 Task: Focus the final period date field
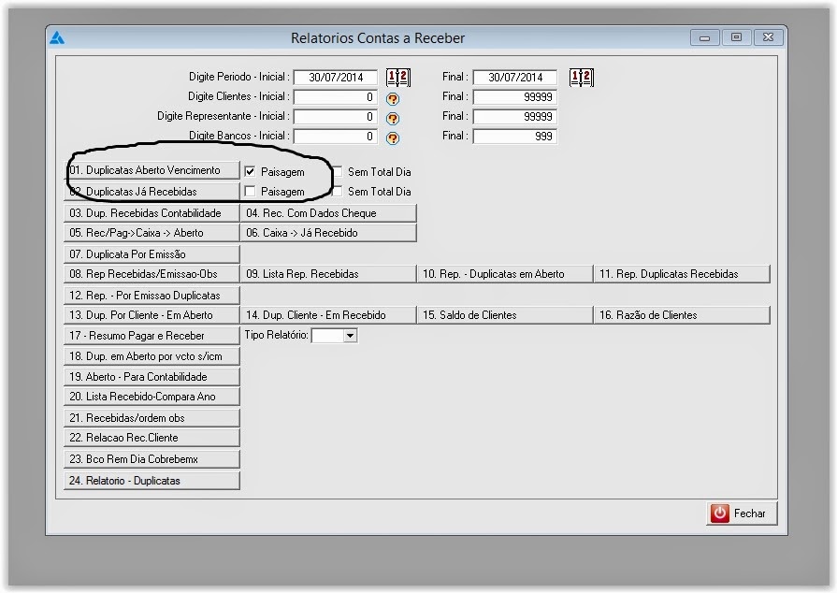pyautogui.click(x=515, y=78)
